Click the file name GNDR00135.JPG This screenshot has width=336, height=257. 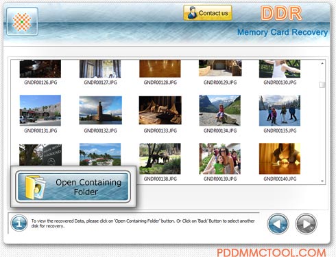click(280, 131)
